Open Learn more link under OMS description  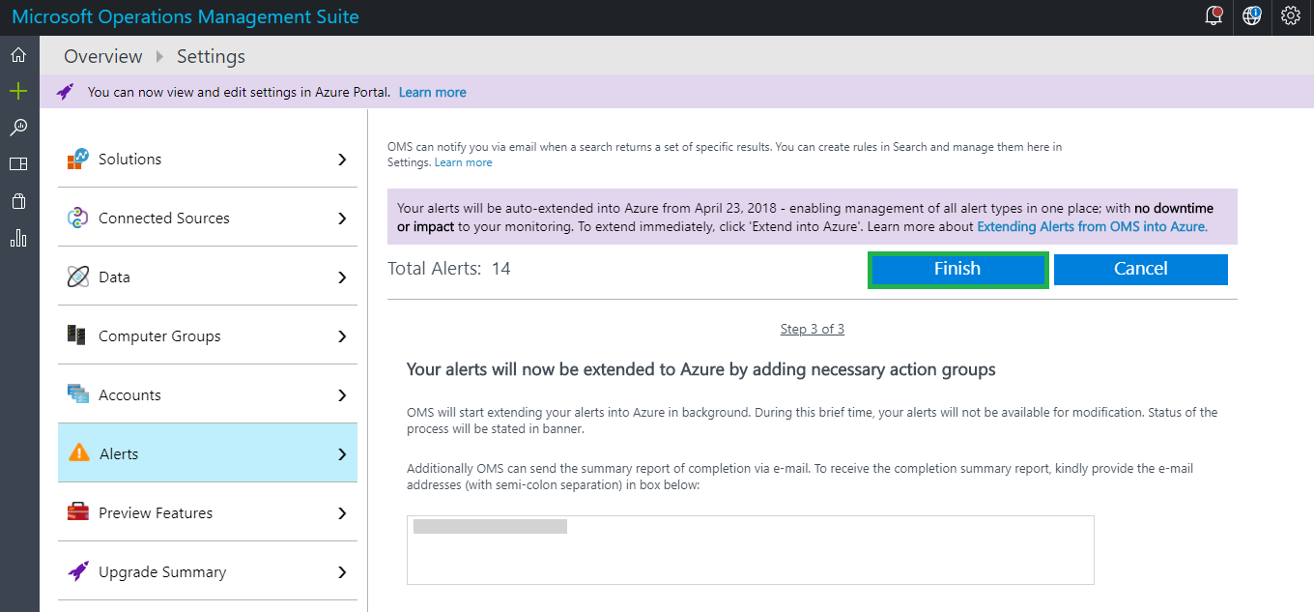point(463,162)
